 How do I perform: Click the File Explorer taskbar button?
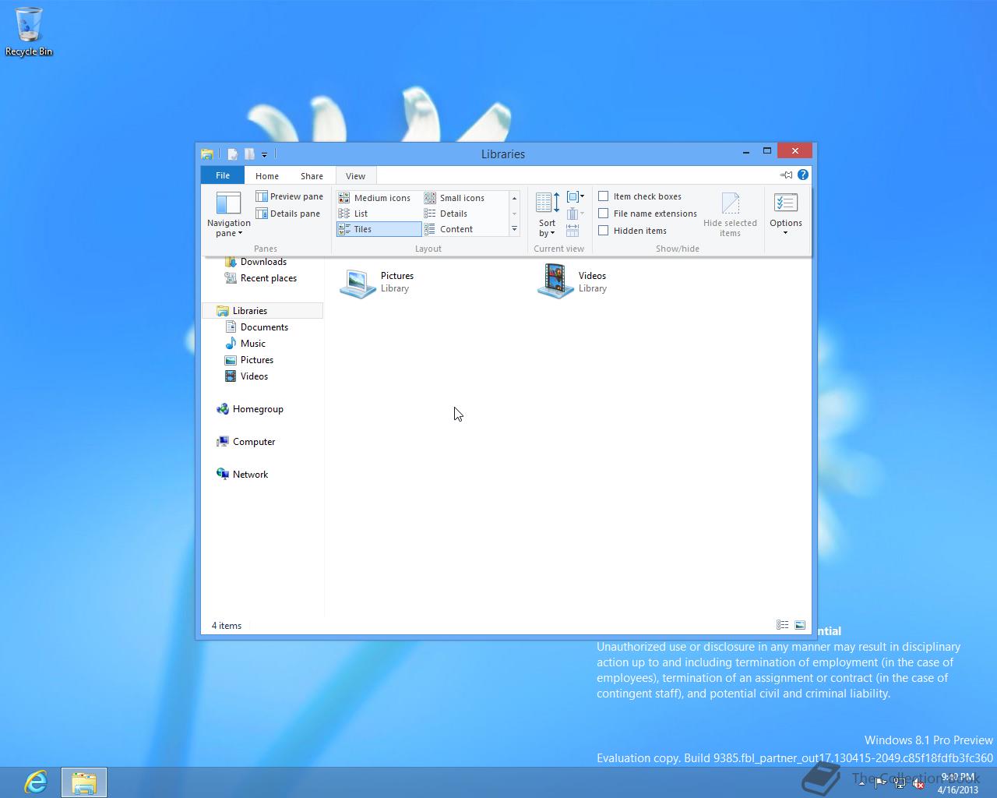[83, 782]
